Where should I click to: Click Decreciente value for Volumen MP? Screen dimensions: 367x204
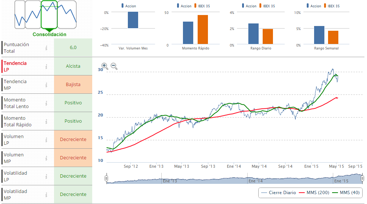click(73, 158)
